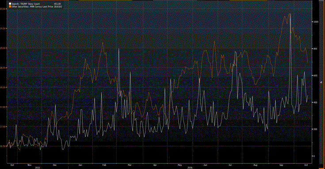
Task: Click the white story-count spike peak in late September
Action: [x=290, y=14]
